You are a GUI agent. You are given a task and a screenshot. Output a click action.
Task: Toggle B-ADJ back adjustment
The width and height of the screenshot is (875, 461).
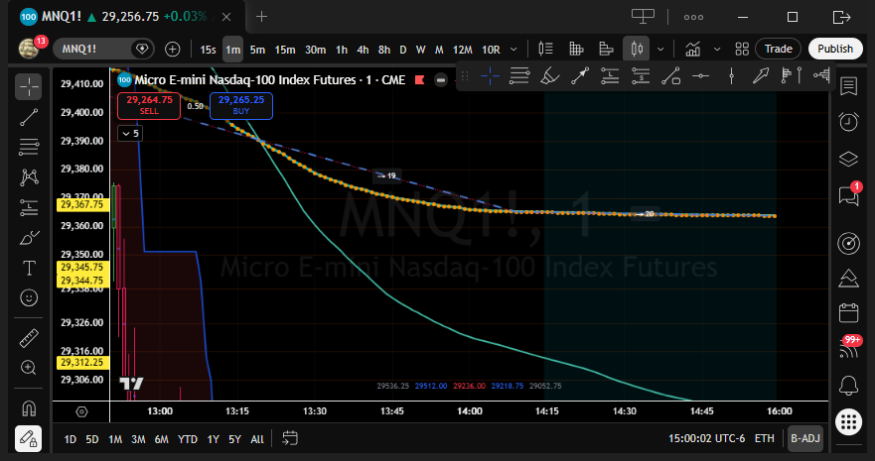805,439
